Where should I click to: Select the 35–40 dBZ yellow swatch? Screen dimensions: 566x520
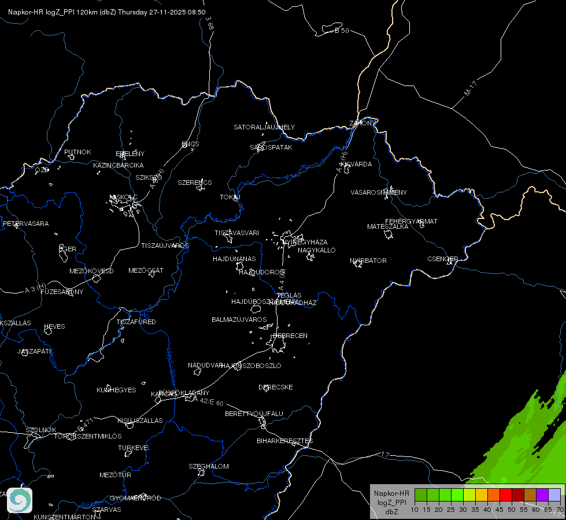[482, 495]
